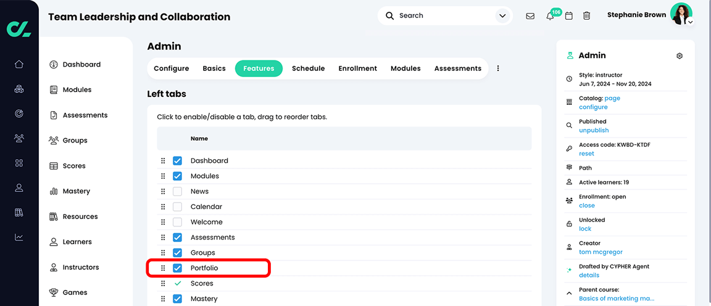
Task: Open the Enrollment tab
Action: pos(357,68)
